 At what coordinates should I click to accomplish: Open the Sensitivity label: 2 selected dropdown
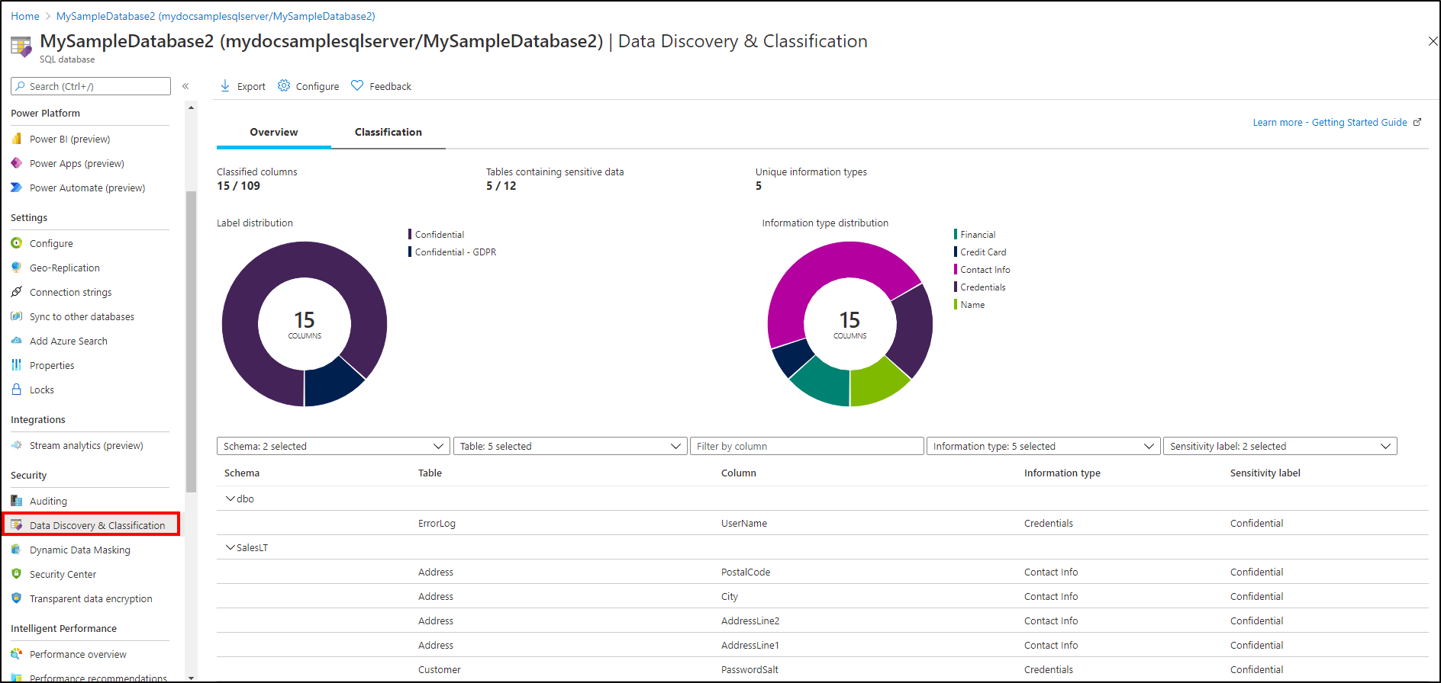pyautogui.click(x=1280, y=446)
